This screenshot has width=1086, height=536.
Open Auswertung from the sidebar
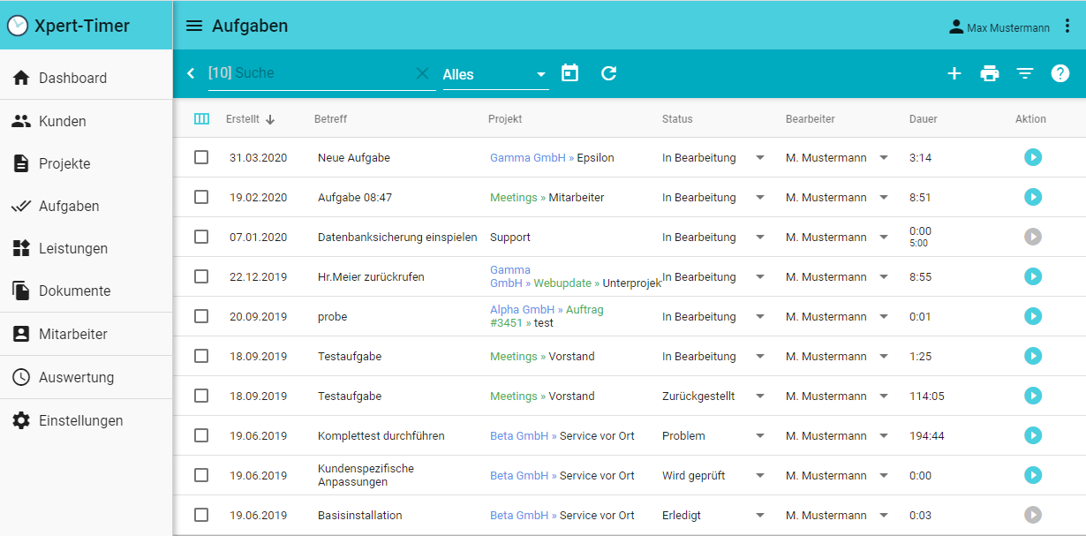click(x=76, y=377)
